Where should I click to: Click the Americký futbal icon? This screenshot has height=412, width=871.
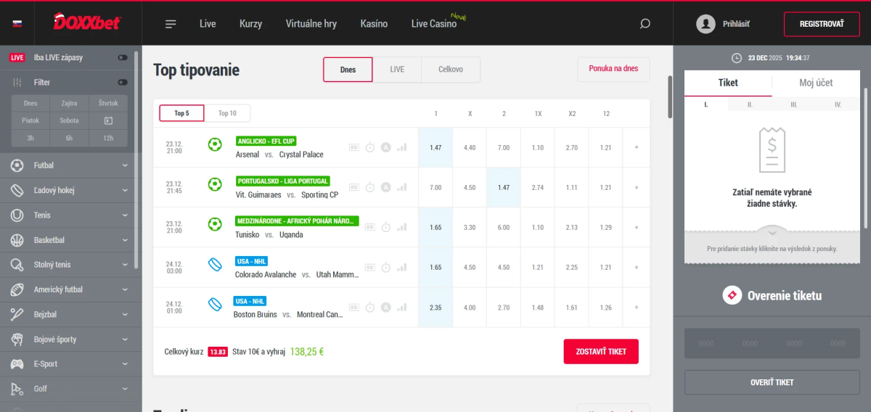(x=17, y=289)
